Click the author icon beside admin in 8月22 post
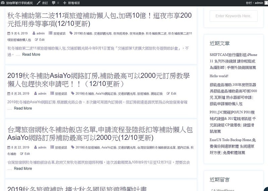 [x=35, y=148]
